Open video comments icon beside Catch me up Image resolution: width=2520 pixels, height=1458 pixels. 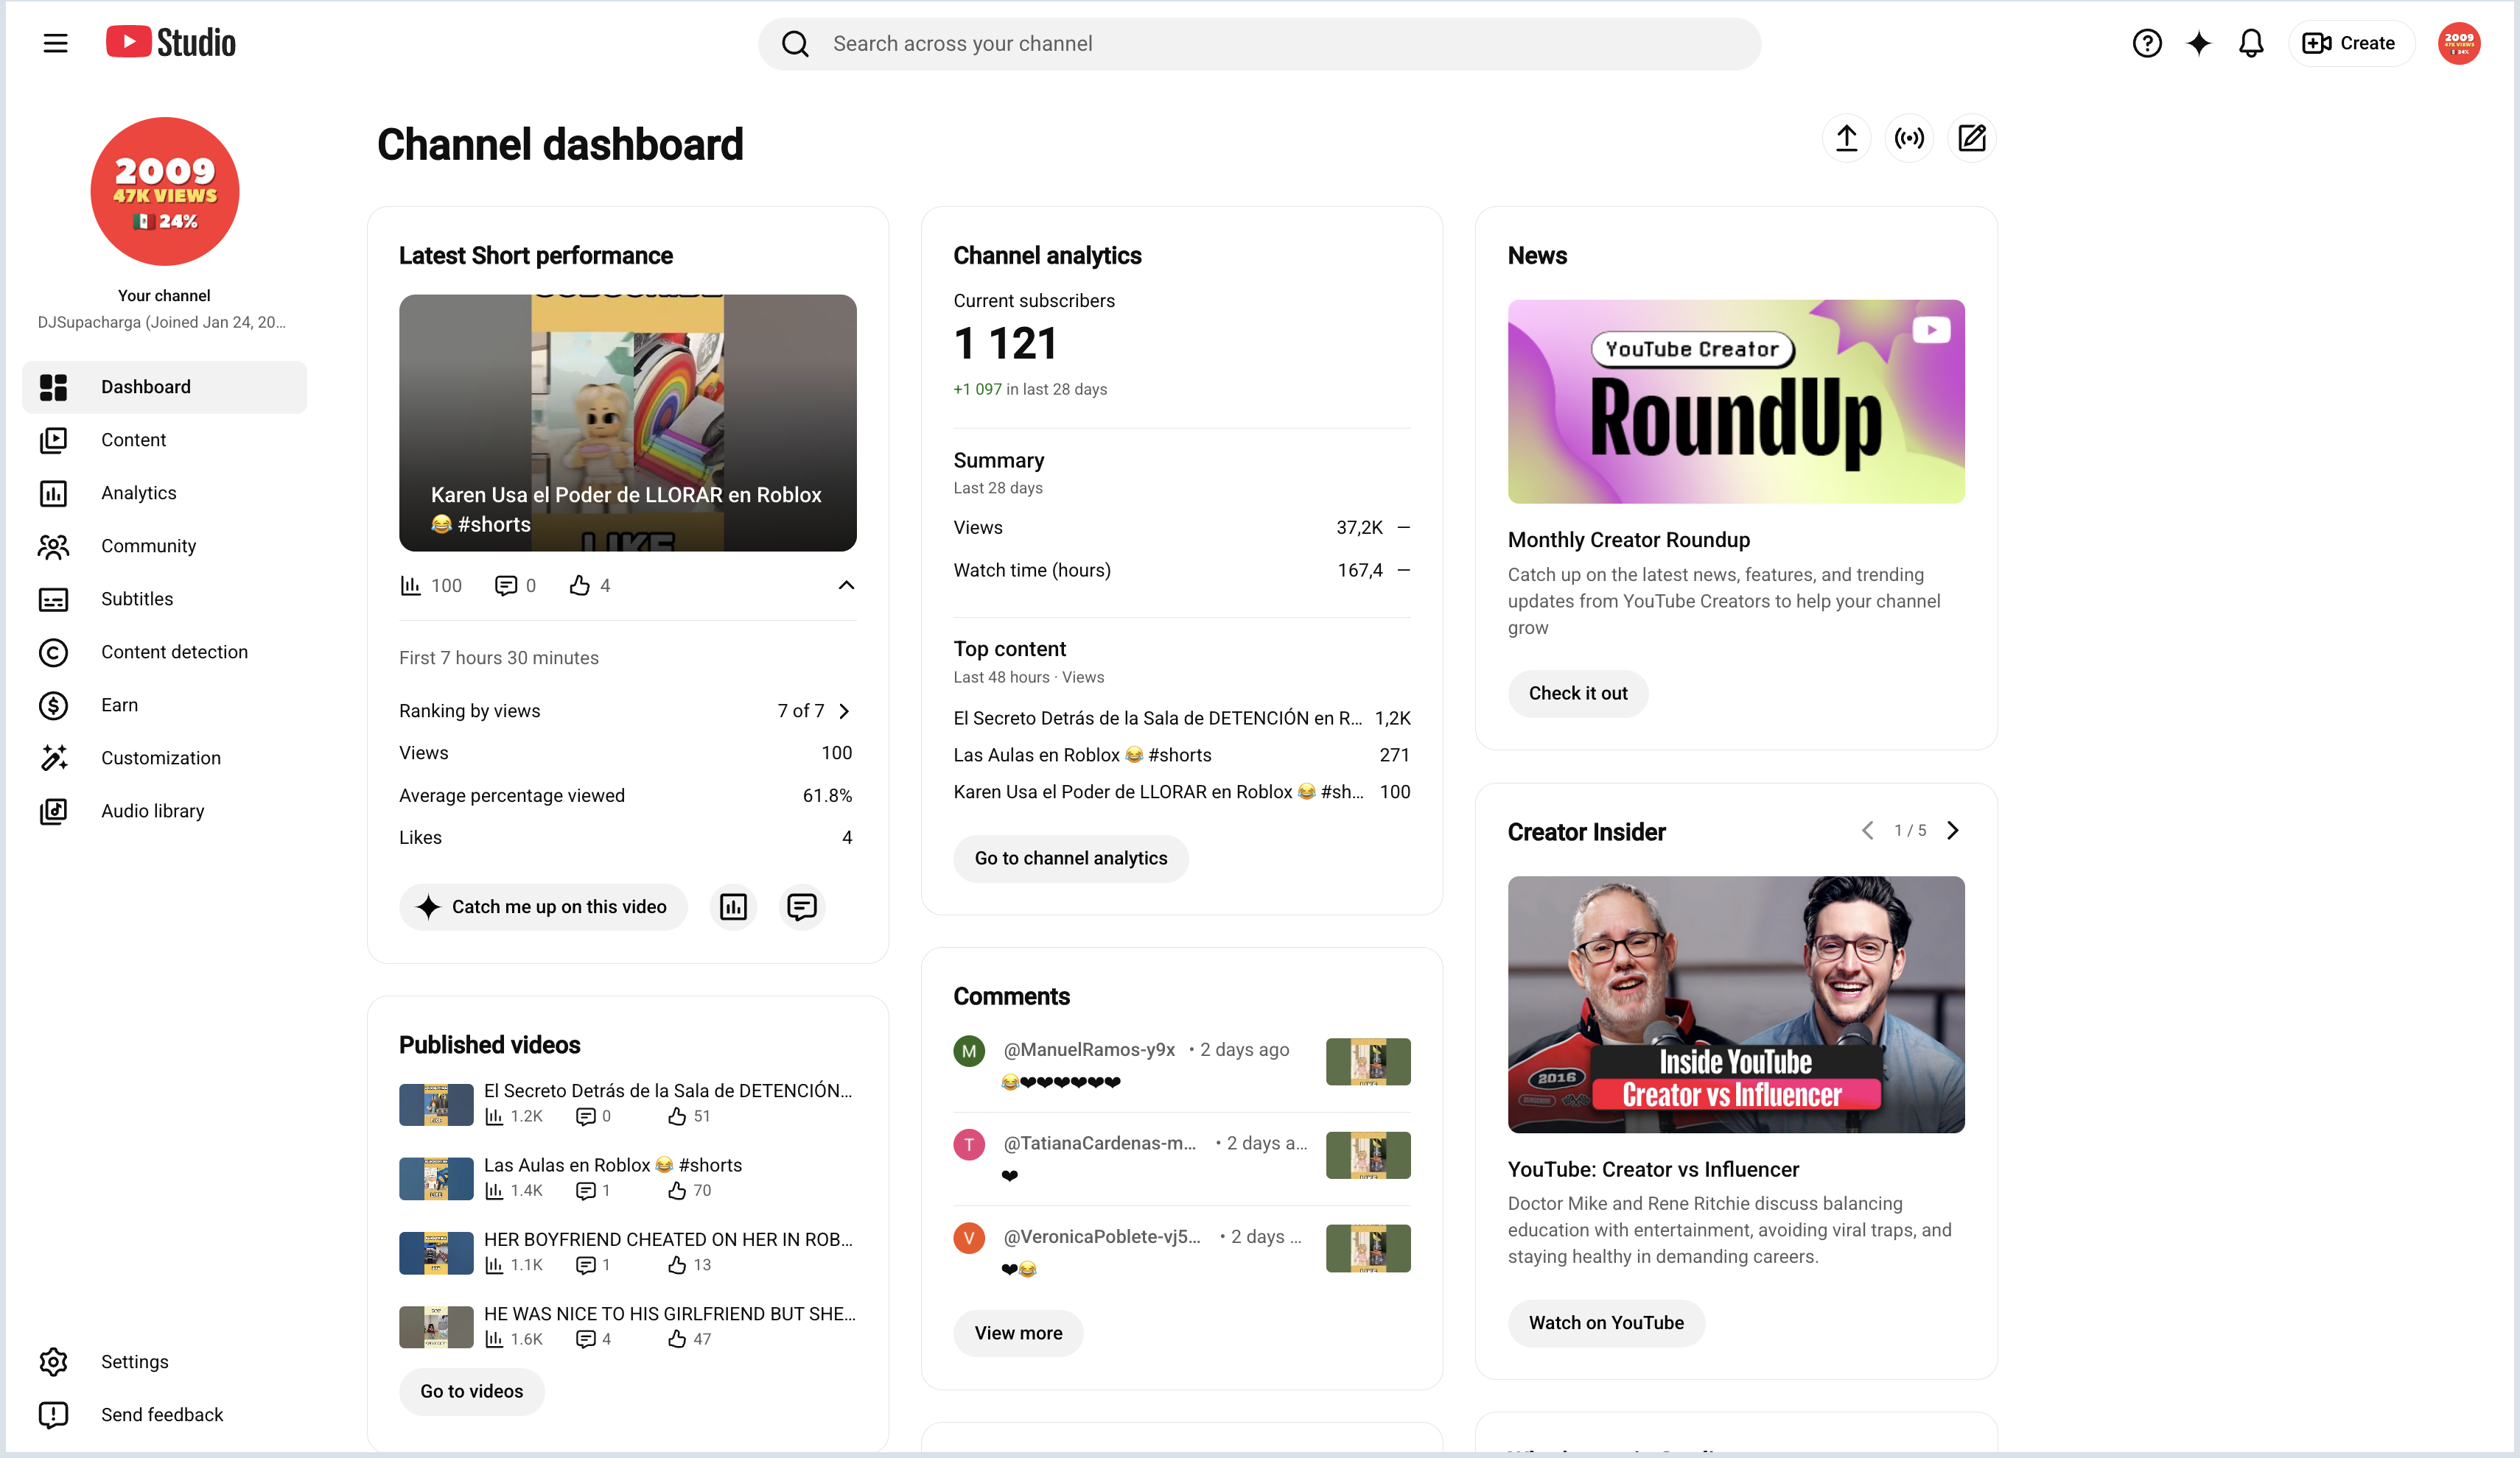801,906
